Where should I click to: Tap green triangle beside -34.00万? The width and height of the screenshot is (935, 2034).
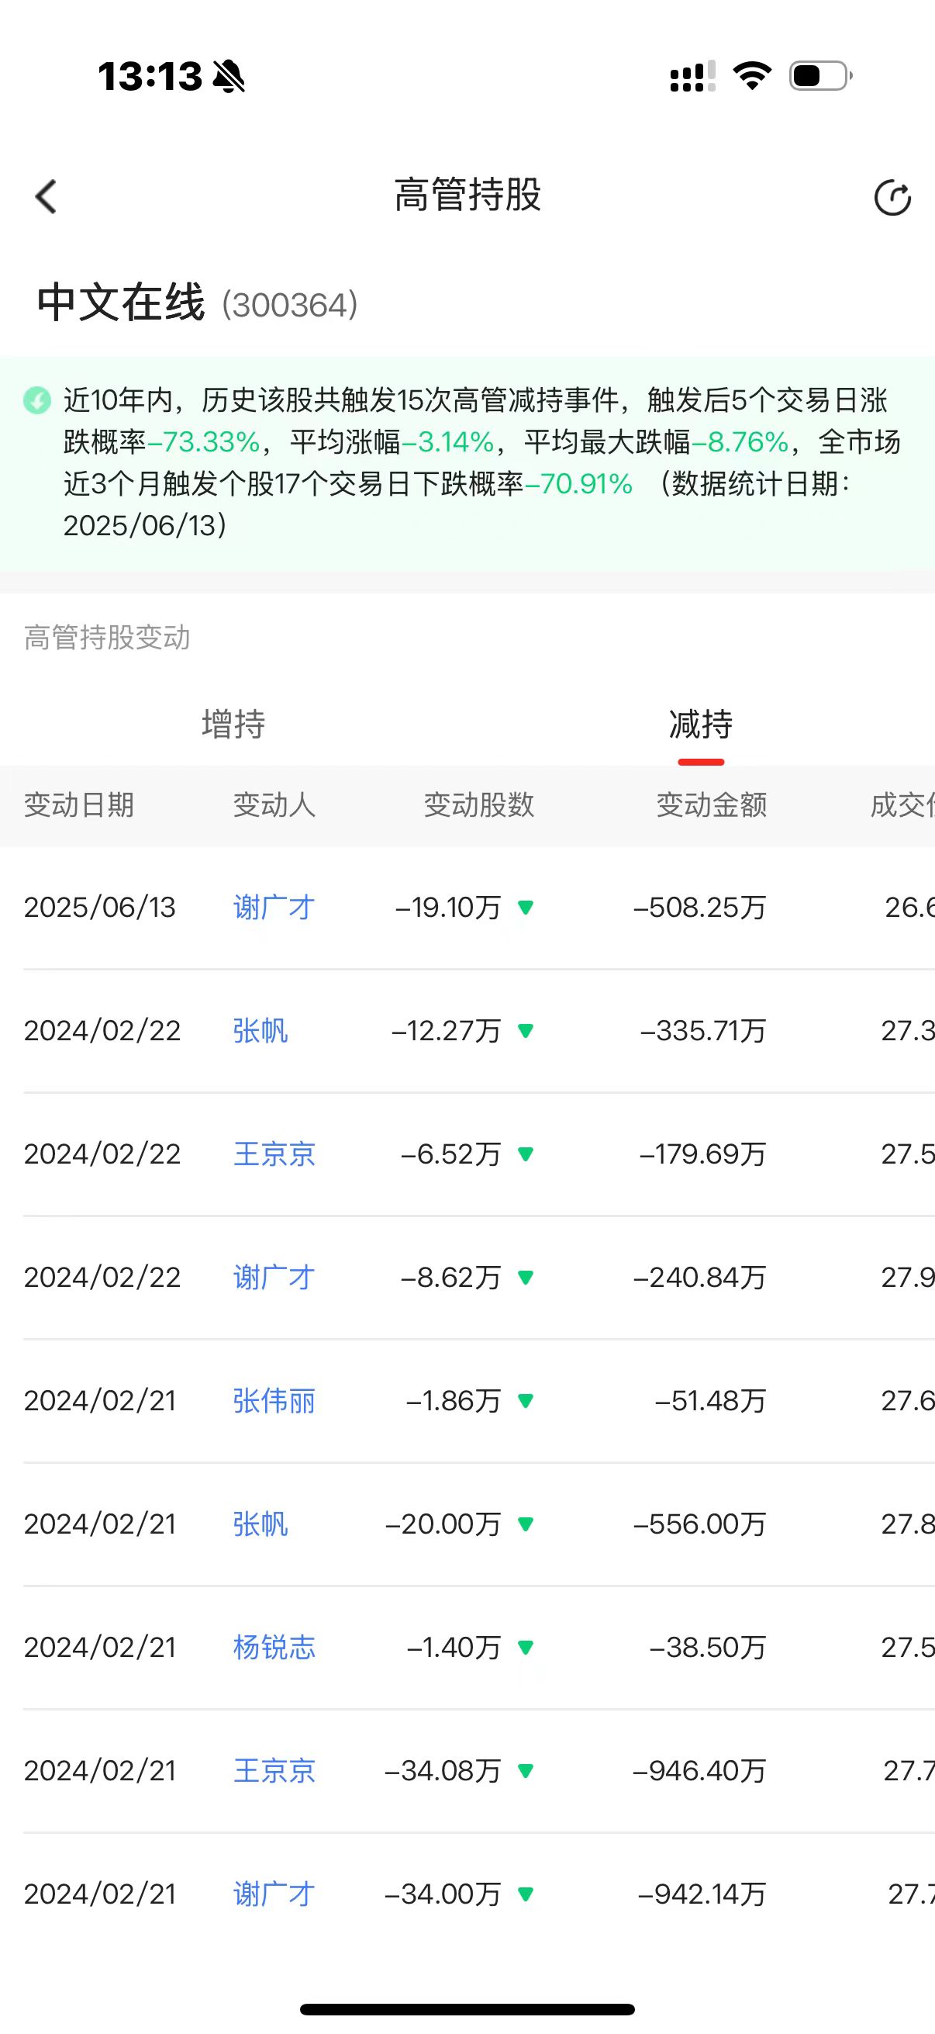(x=526, y=1894)
